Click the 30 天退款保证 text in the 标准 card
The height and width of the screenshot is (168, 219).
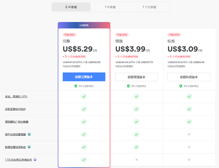pos(191,86)
